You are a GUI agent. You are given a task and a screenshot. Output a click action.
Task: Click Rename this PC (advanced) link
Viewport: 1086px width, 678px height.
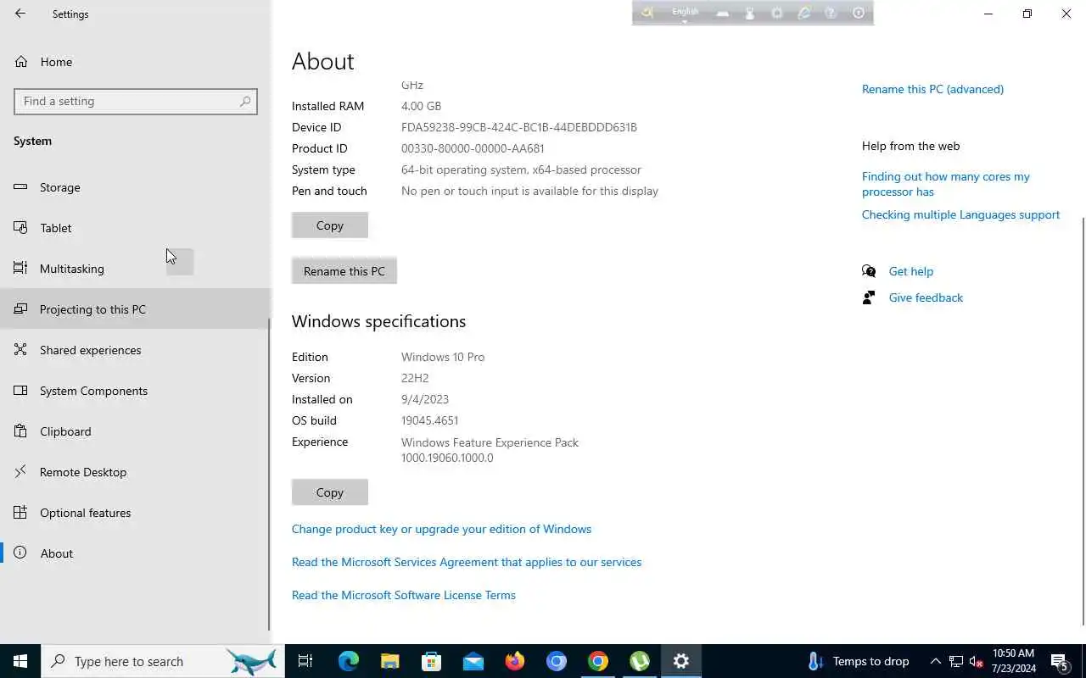[x=932, y=89]
